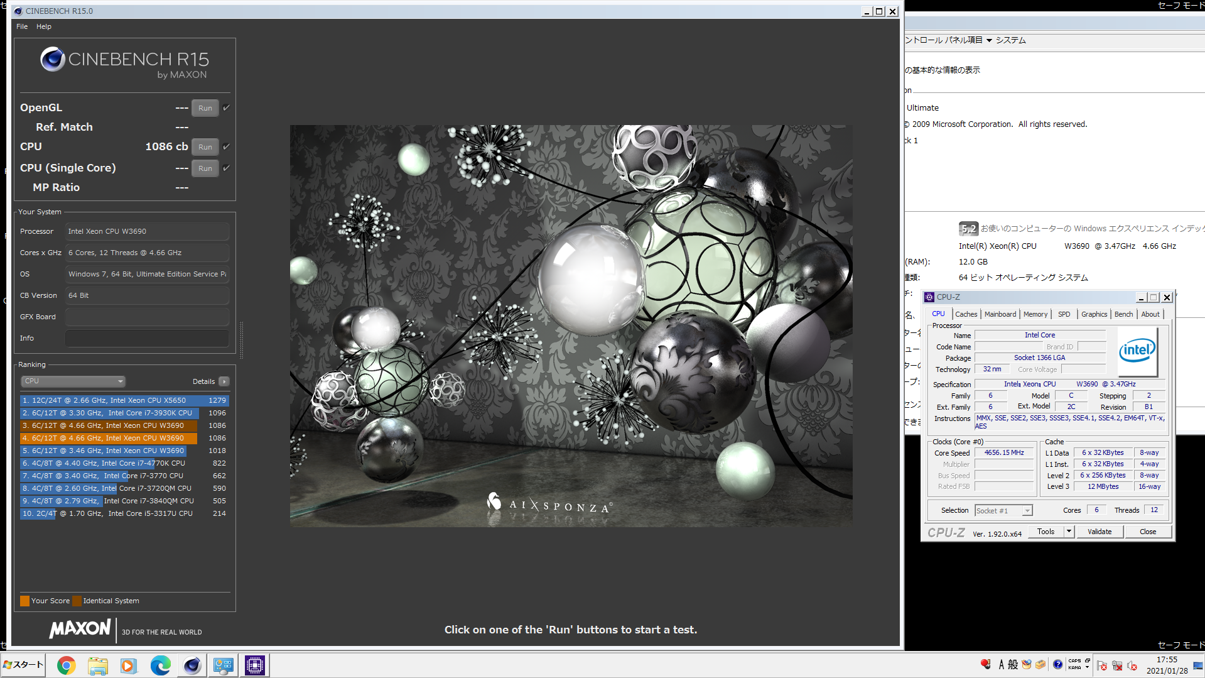
Task: Click the muted volume speaker tray icon
Action: [x=1132, y=665]
